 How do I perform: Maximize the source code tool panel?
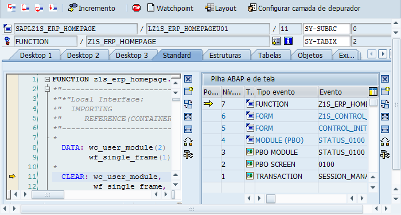(188, 117)
